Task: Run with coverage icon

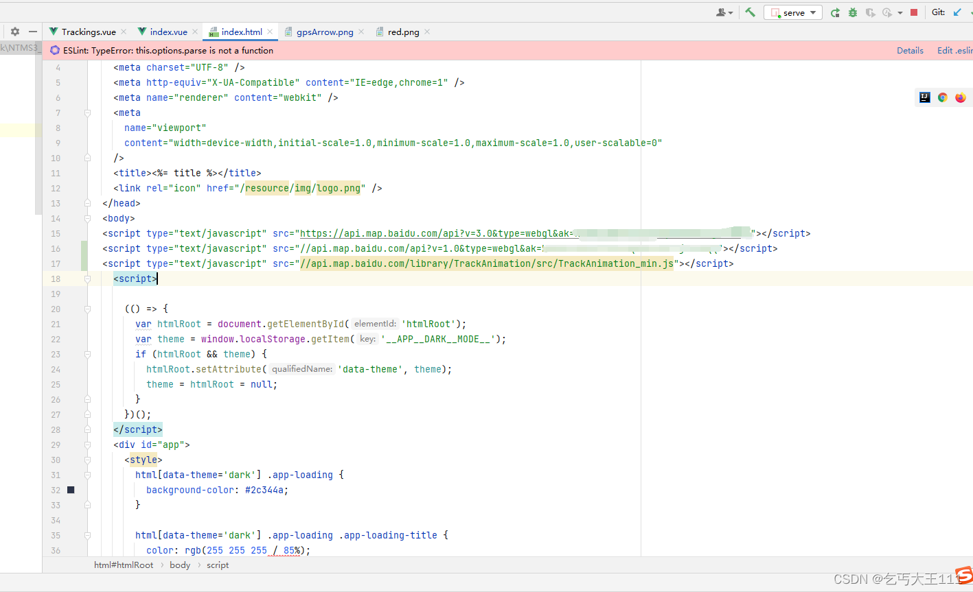Action: point(871,12)
